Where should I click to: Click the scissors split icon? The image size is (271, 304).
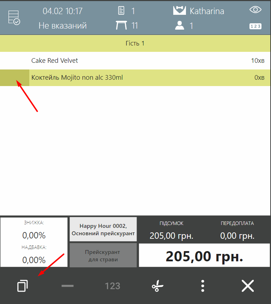click(x=157, y=286)
